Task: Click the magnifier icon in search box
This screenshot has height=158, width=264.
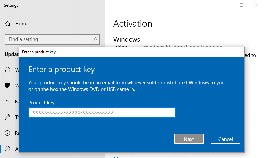Action: click(x=95, y=39)
